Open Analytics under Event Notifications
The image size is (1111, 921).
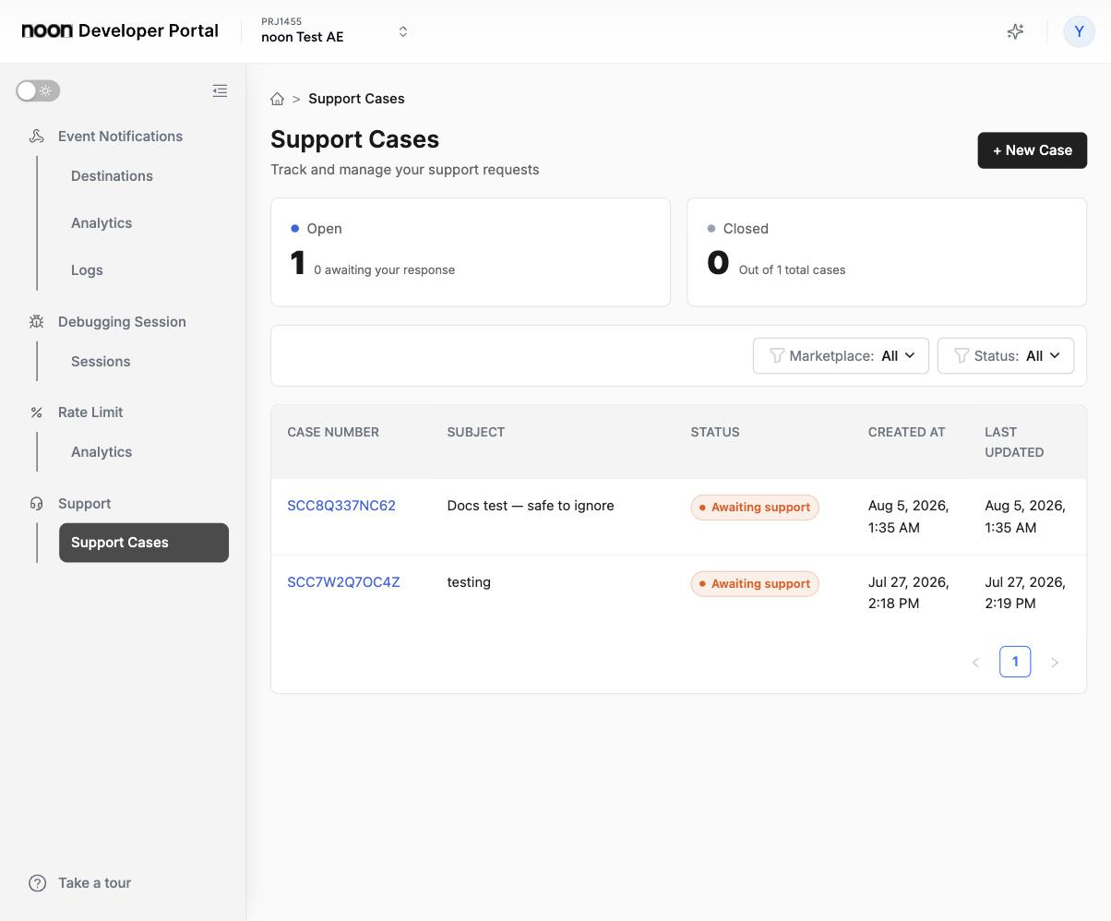tap(102, 223)
